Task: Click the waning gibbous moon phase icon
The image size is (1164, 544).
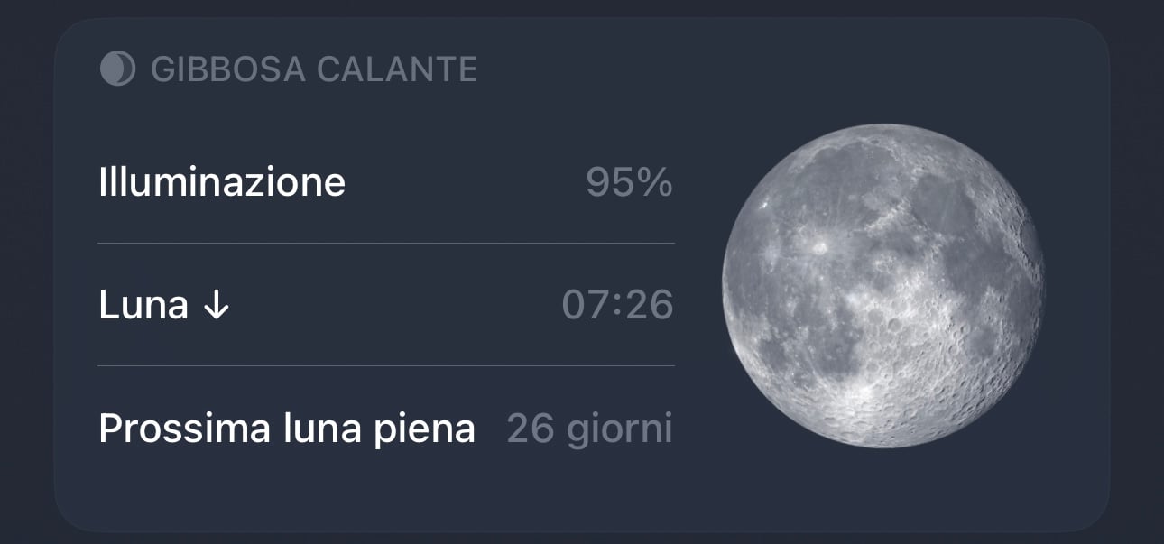Action: [x=117, y=69]
